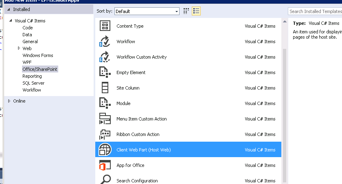Pick the Empty Element template icon
The width and height of the screenshot is (342, 184).
click(x=105, y=72)
